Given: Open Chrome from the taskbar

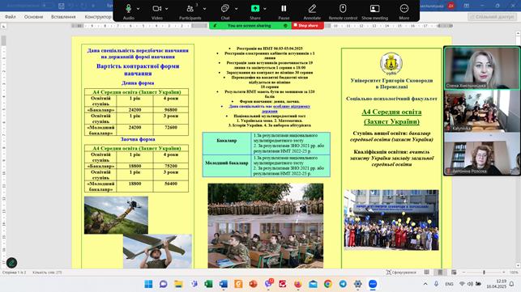Looking at the screenshot, I should point(328,284).
